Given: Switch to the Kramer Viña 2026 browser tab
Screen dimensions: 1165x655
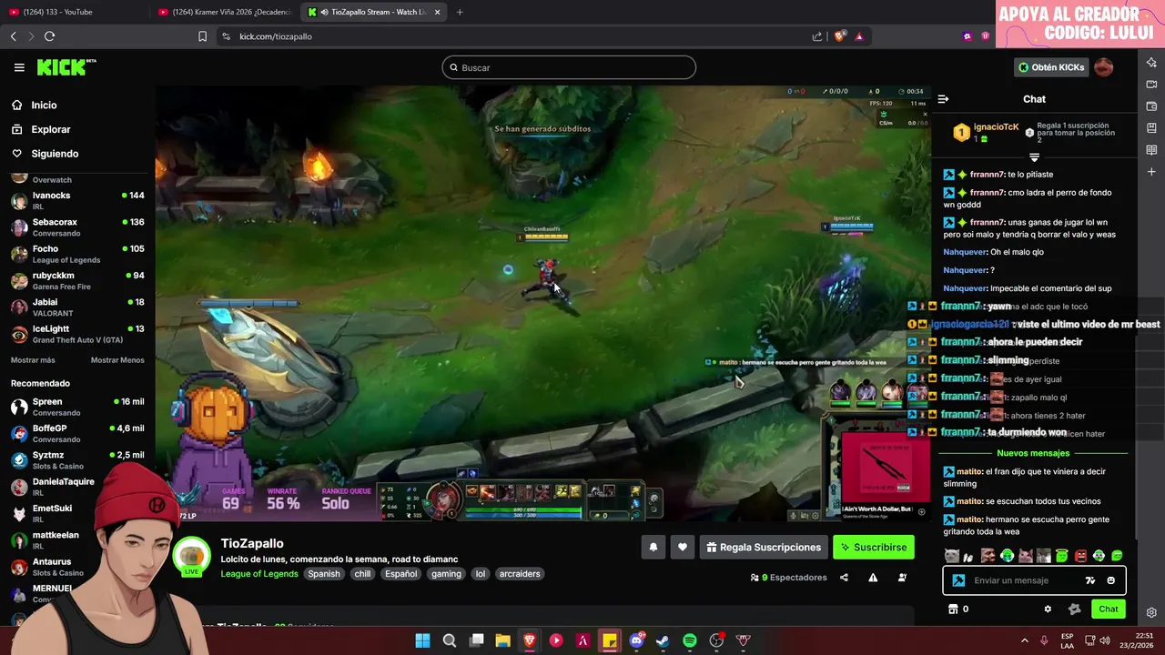Looking at the screenshot, I should [x=224, y=12].
